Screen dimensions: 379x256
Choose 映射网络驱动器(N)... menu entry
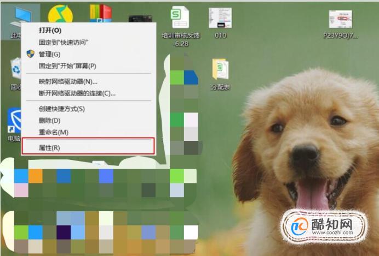pyautogui.click(x=89, y=82)
